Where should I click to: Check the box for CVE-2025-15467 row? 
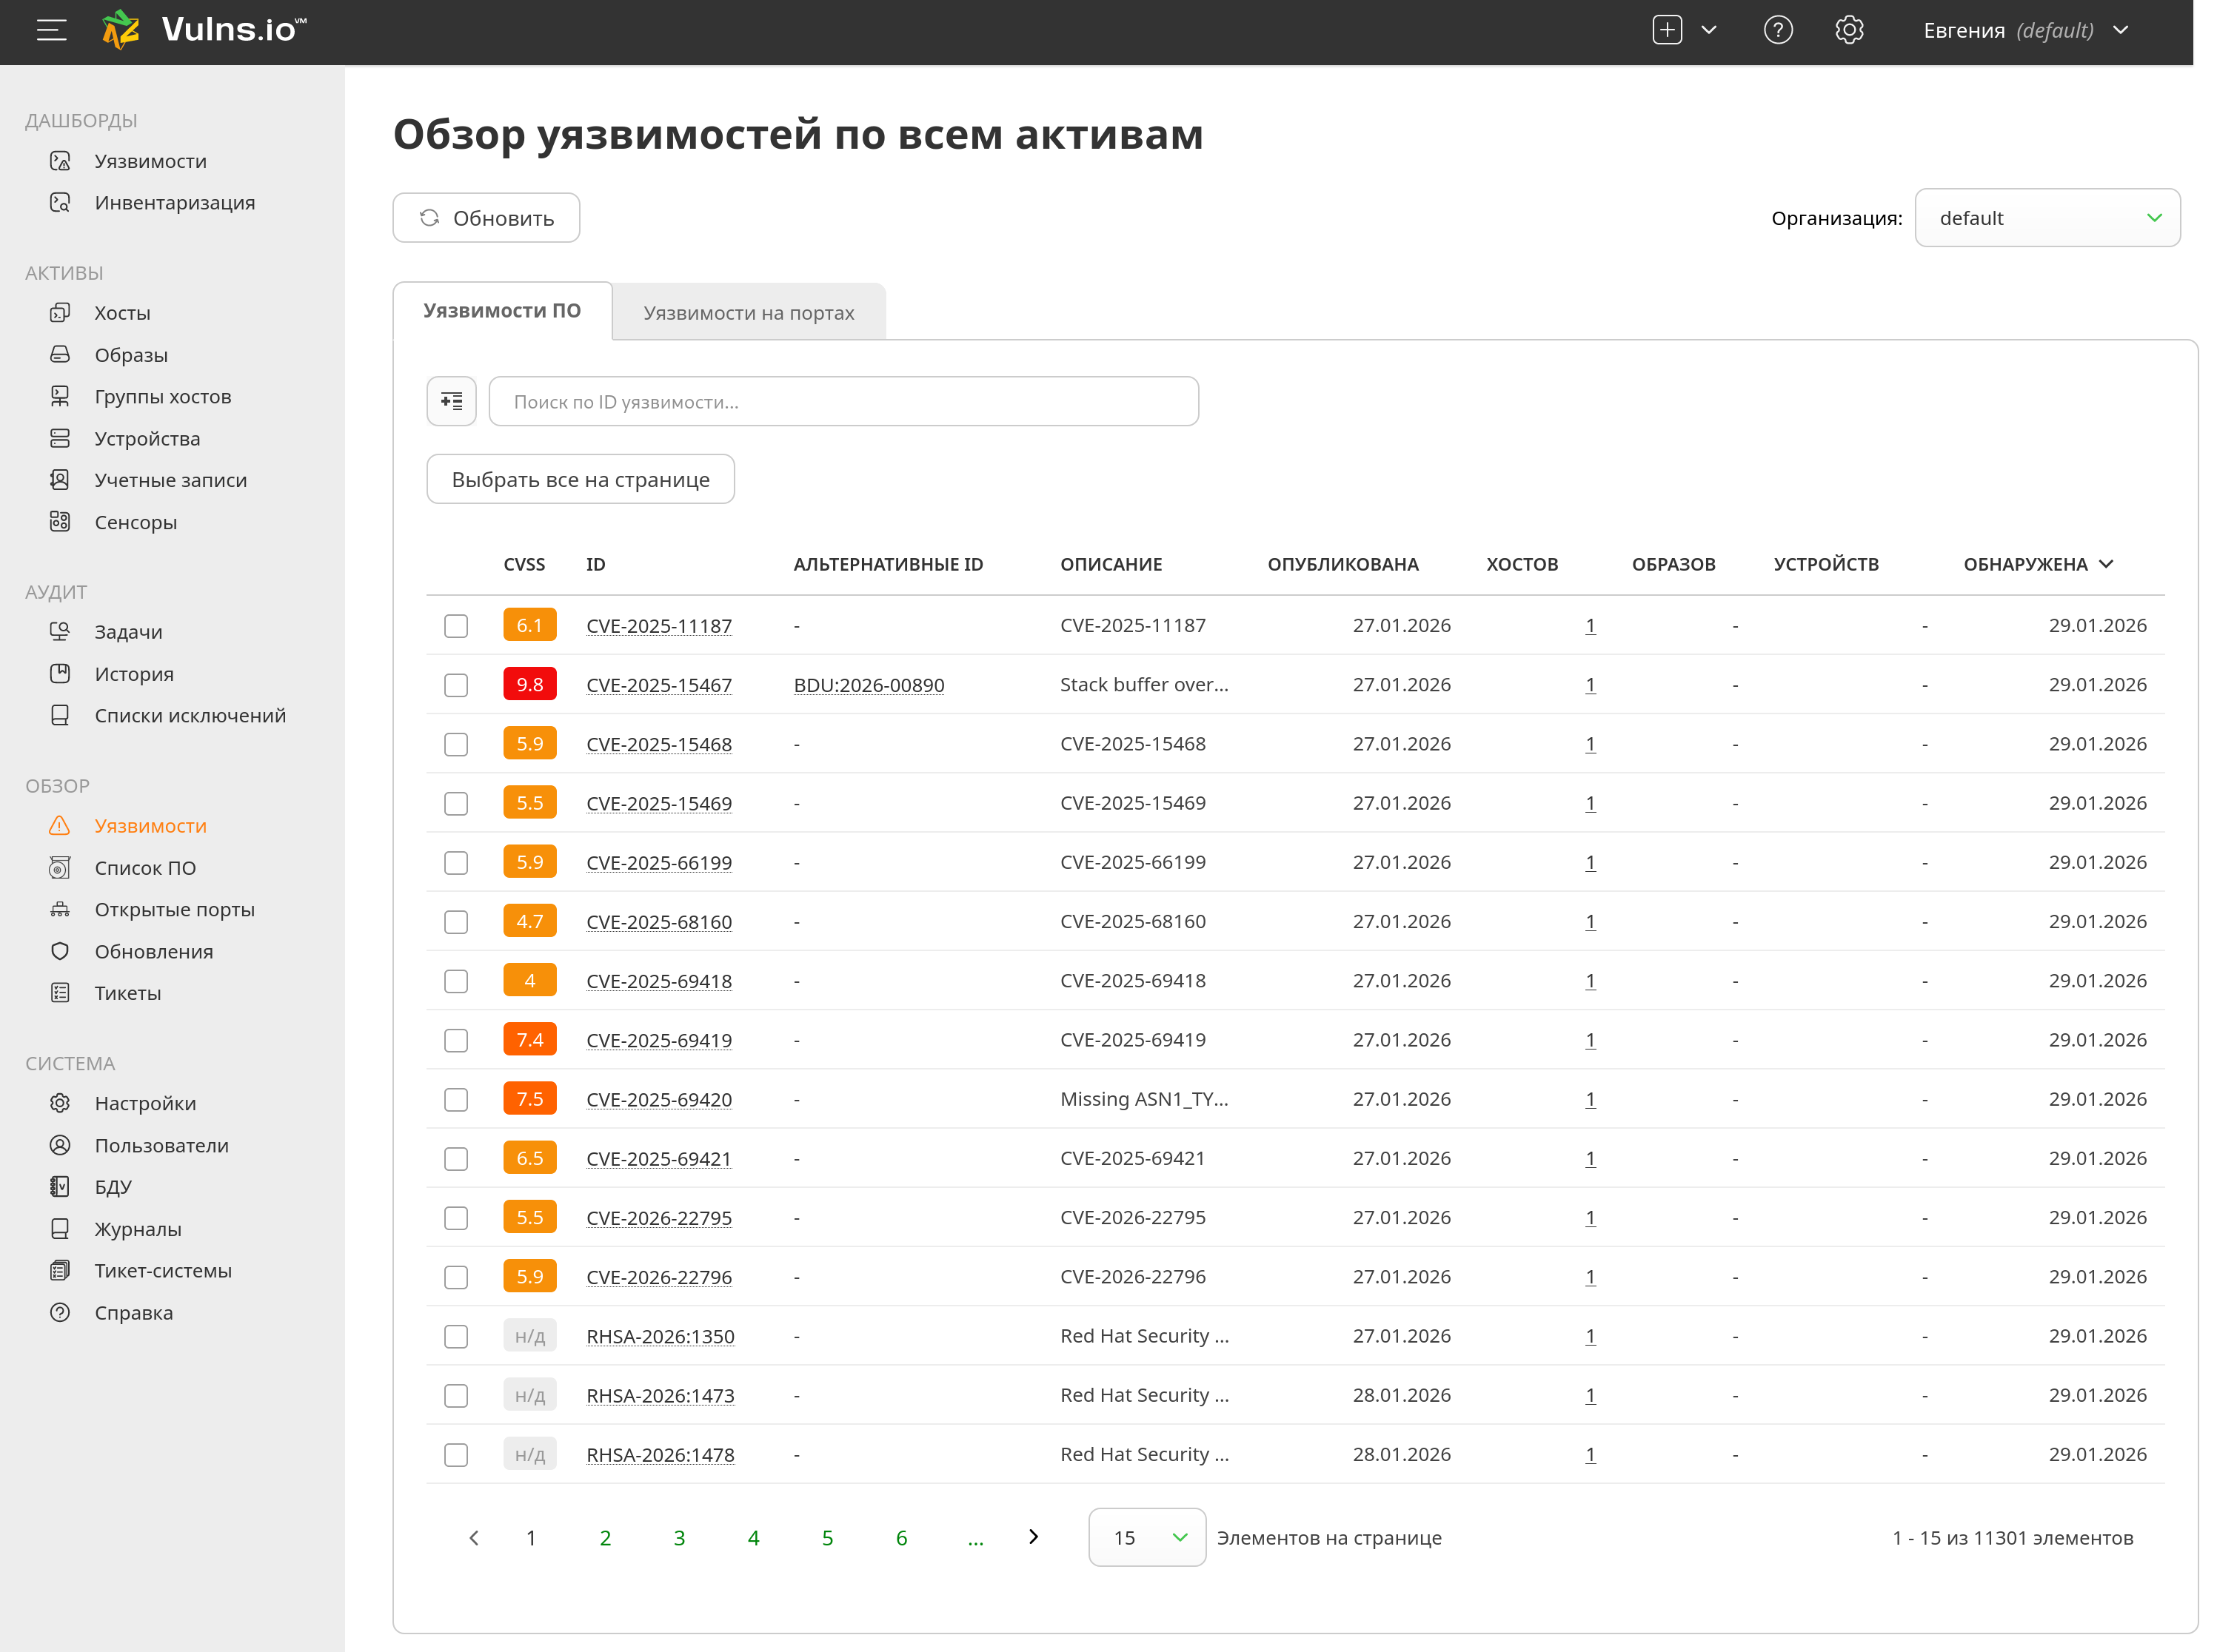tap(456, 685)
